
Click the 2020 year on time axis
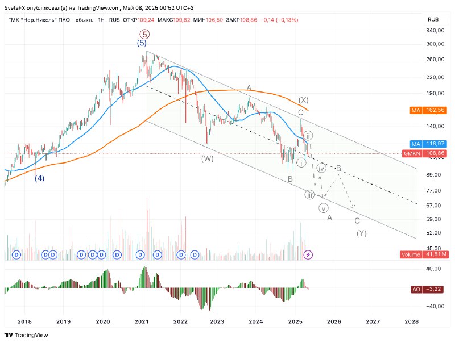pos(103,321)
